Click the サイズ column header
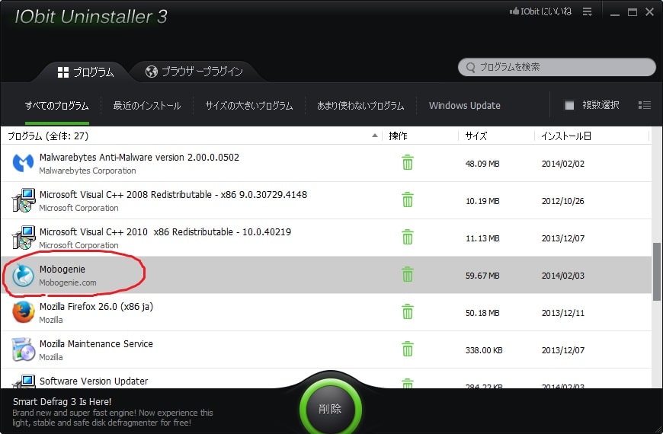The width and height of the screenshot is (663, 434). pos(476,136)
